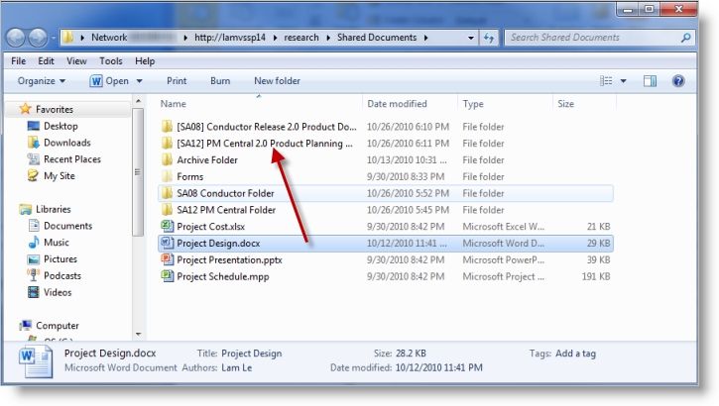Select Favorites in navigation pane
Viewport: 719px width, 406px height.
tap(55, 109)
